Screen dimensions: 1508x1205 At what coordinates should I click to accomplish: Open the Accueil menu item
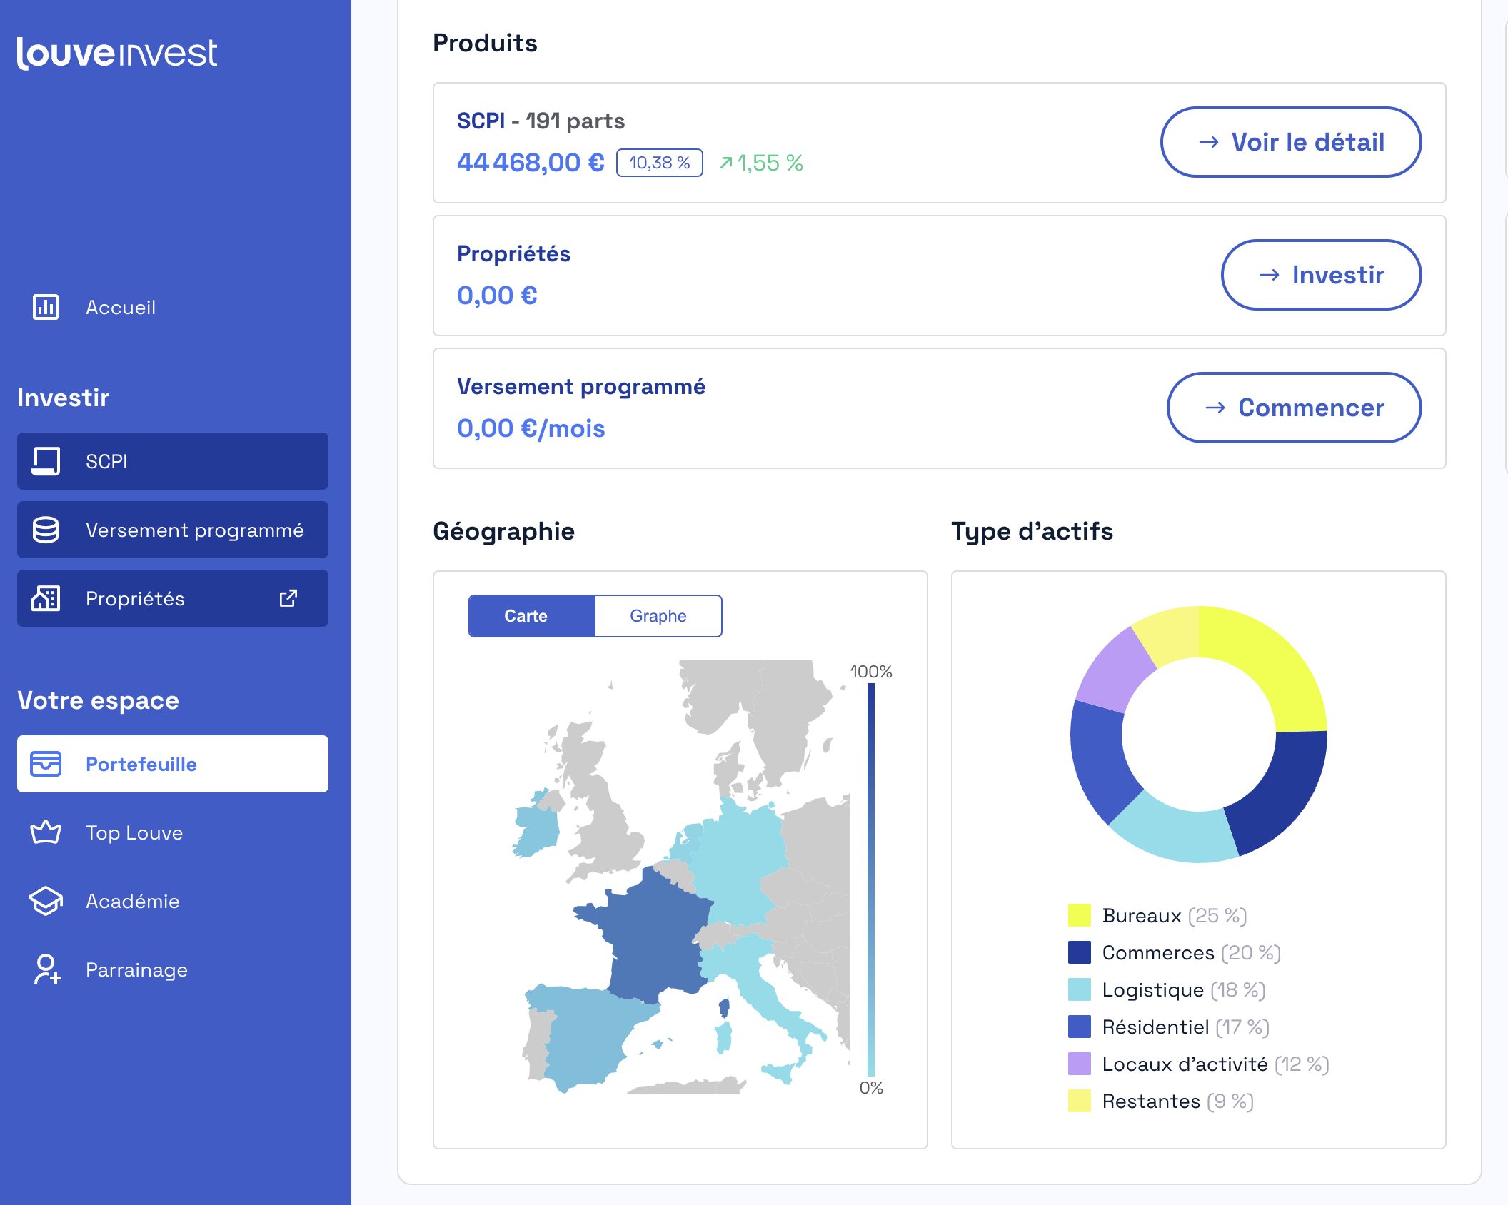point(173,307)
